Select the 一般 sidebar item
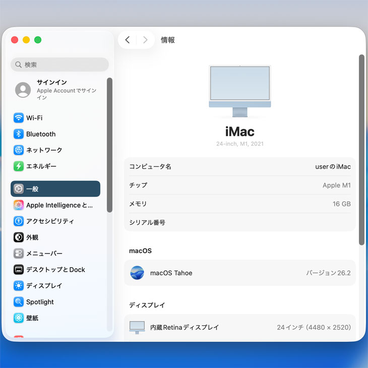 [x=55, y=189]
